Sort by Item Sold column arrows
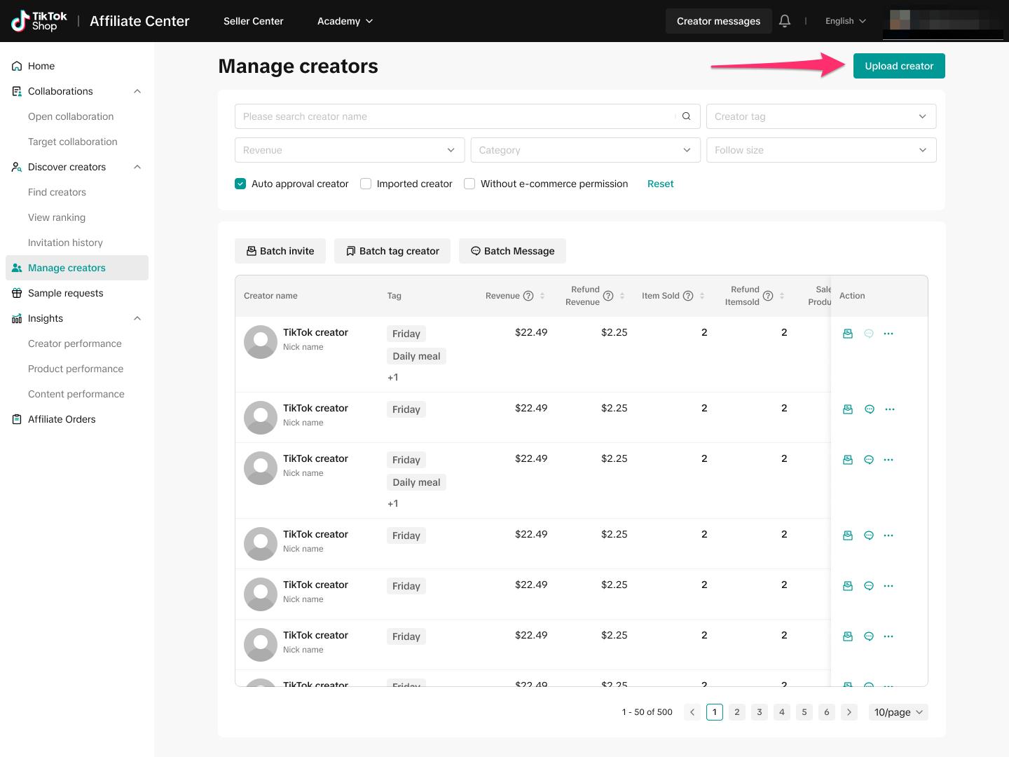Screen dimensions: 1009x757 pos(702,296)
